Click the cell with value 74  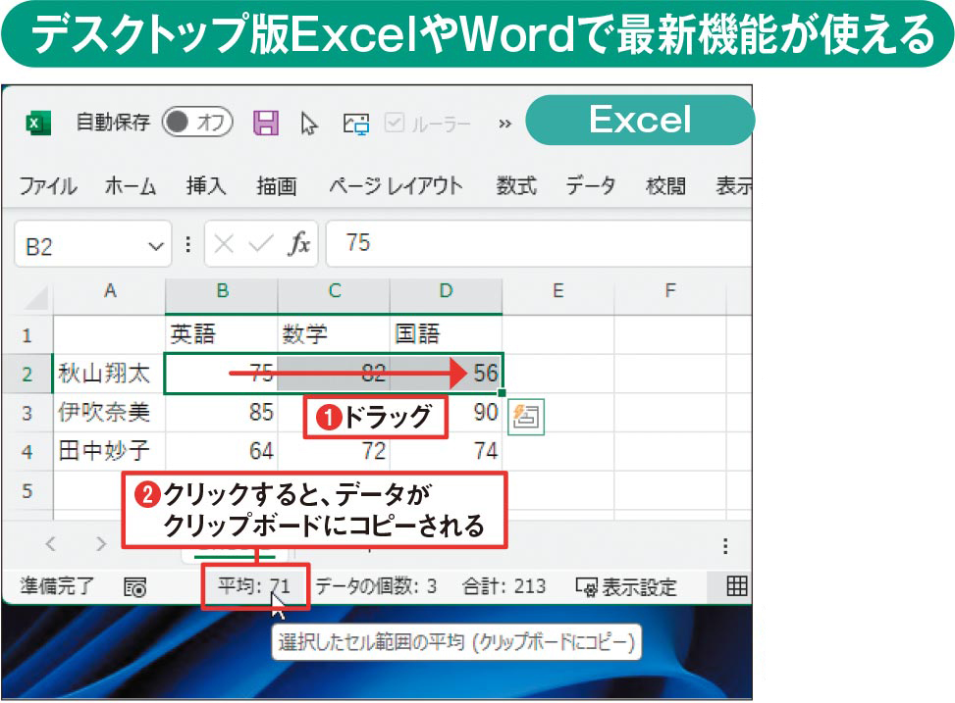(447, 452)
